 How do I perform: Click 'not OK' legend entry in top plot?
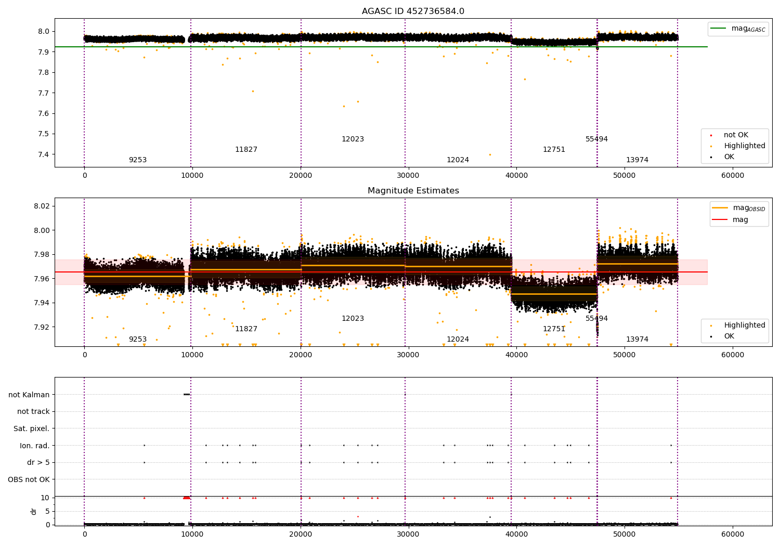[x=731, y=135]
